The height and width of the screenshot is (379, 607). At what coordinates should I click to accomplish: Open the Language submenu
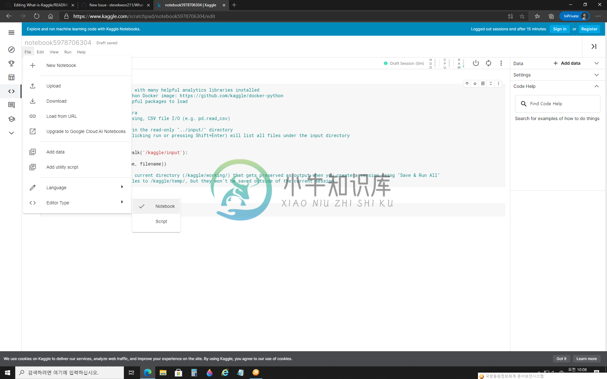(x=77, y=188)
